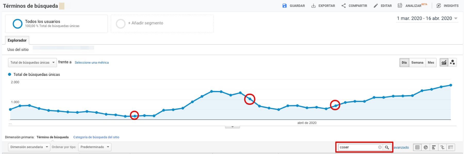The width and height of the screenshot is (464, 154).
Task: Set chart interval to Semana
Action: point(417,62)
